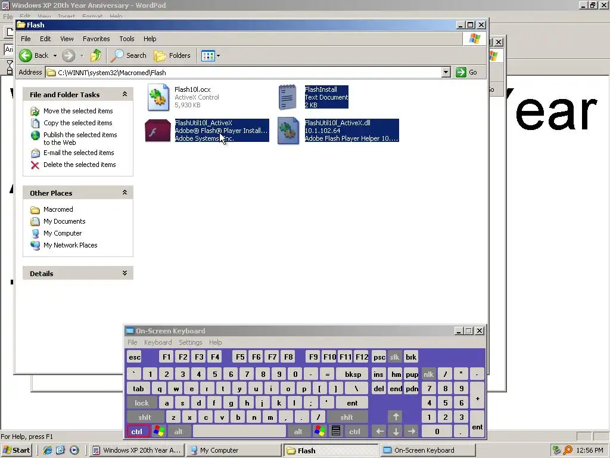610x458 pixels.
Task: Click Delete the selected items link
Action: click(80, 165)
